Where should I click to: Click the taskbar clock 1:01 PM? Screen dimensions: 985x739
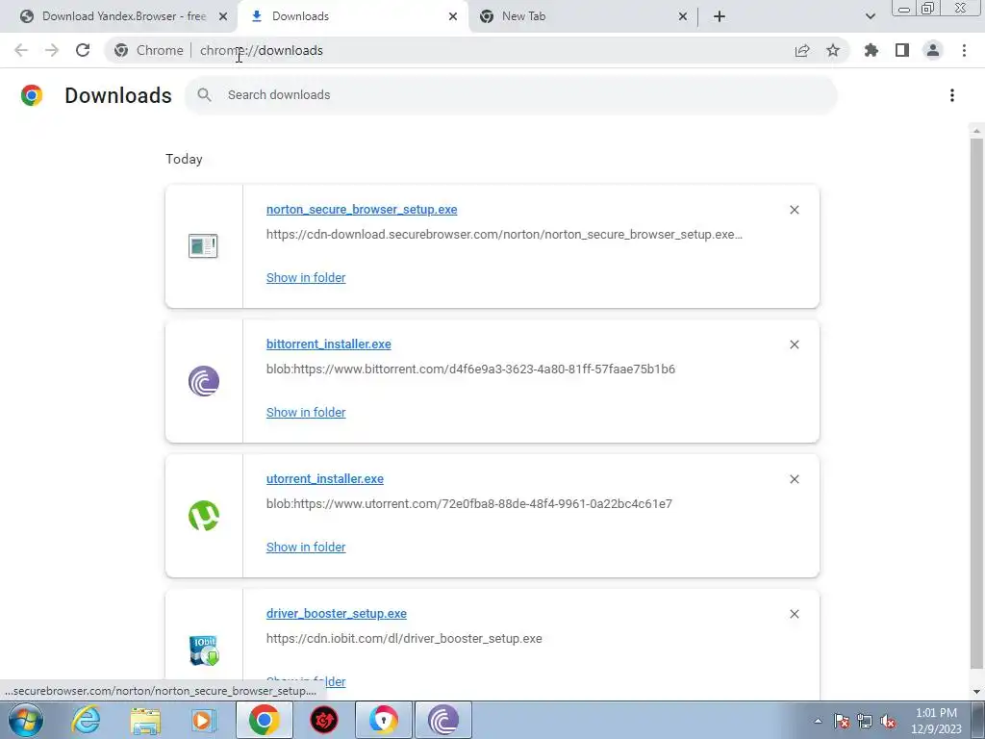(936, 721)
